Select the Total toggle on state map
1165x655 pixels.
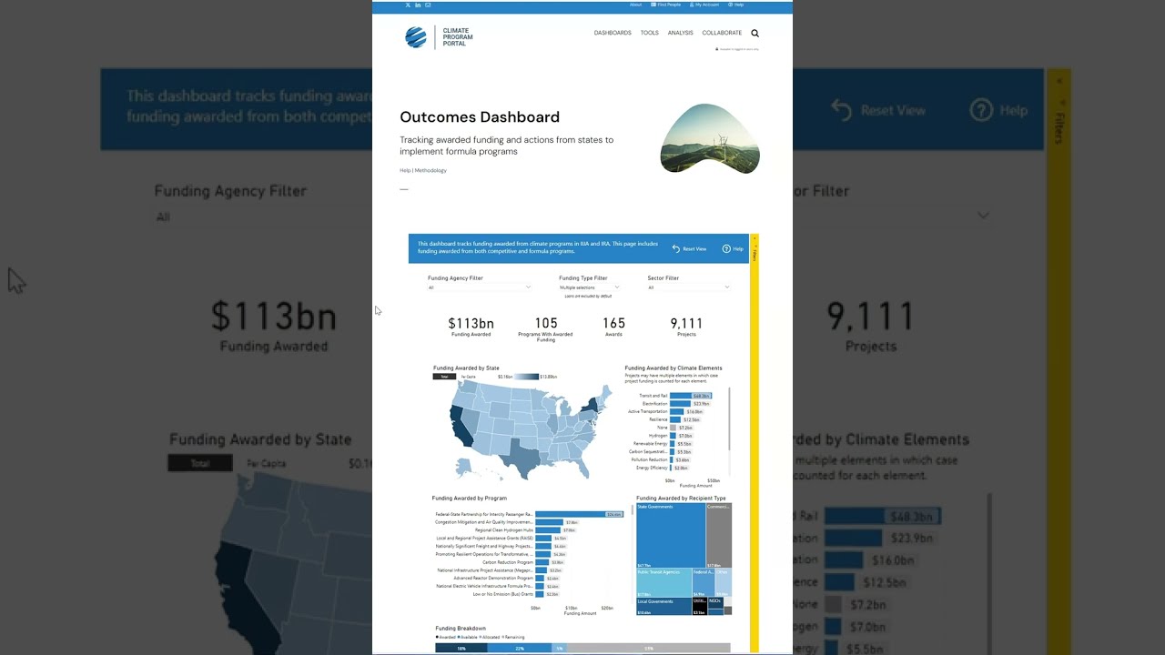tap(444, 377)
